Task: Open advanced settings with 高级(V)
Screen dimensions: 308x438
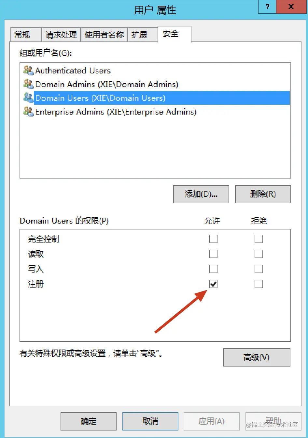Action: [x=257, y=357]
